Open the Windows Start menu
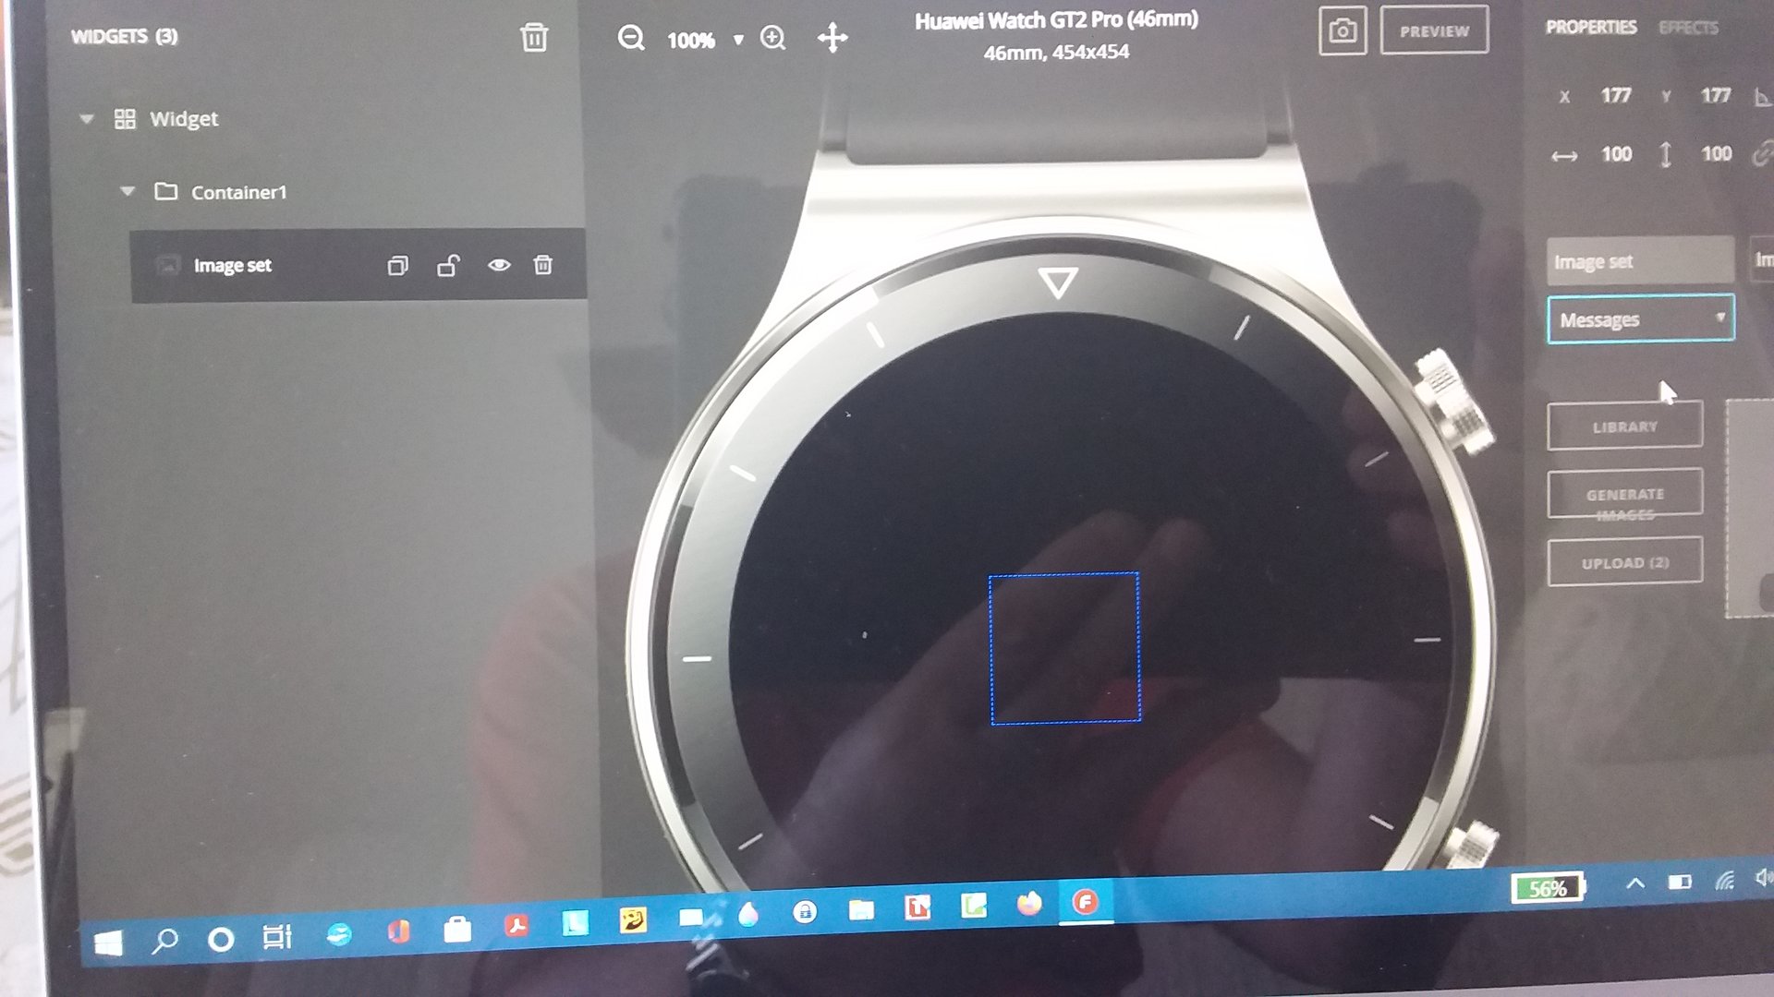Image resolution: width=1774 pixels, height=997 pixels. [x=108, y=943]
